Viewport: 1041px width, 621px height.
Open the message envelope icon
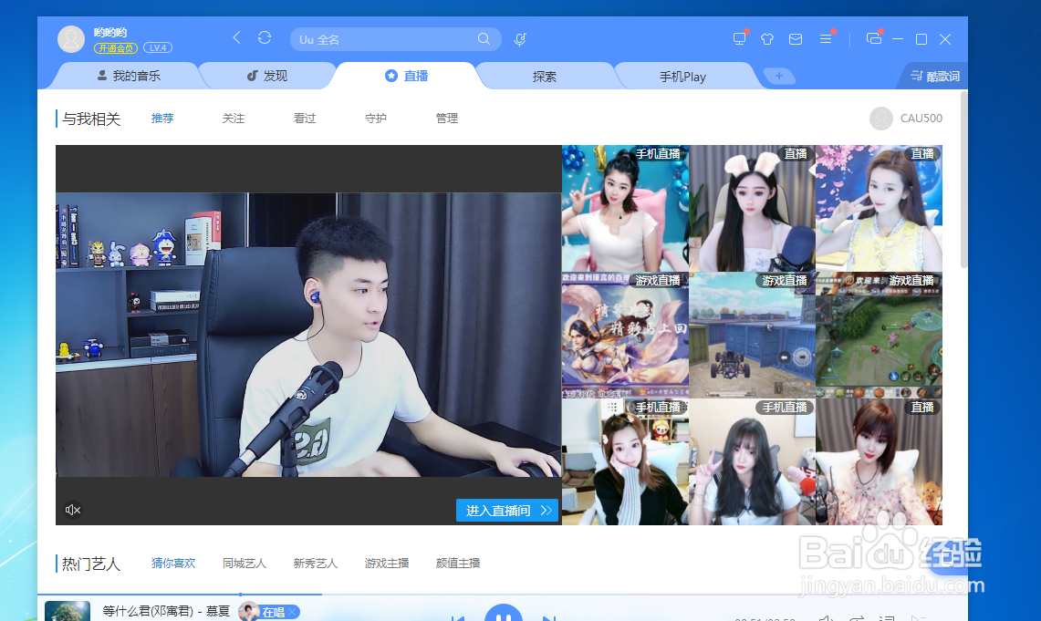pyautogui.click(x=796, y=39)
